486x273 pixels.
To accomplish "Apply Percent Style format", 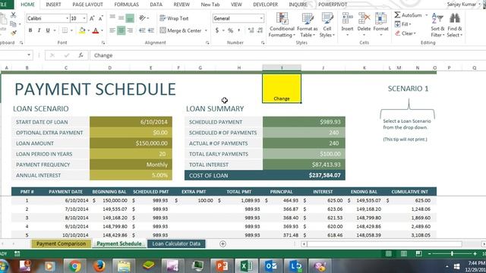I will 230,30.
